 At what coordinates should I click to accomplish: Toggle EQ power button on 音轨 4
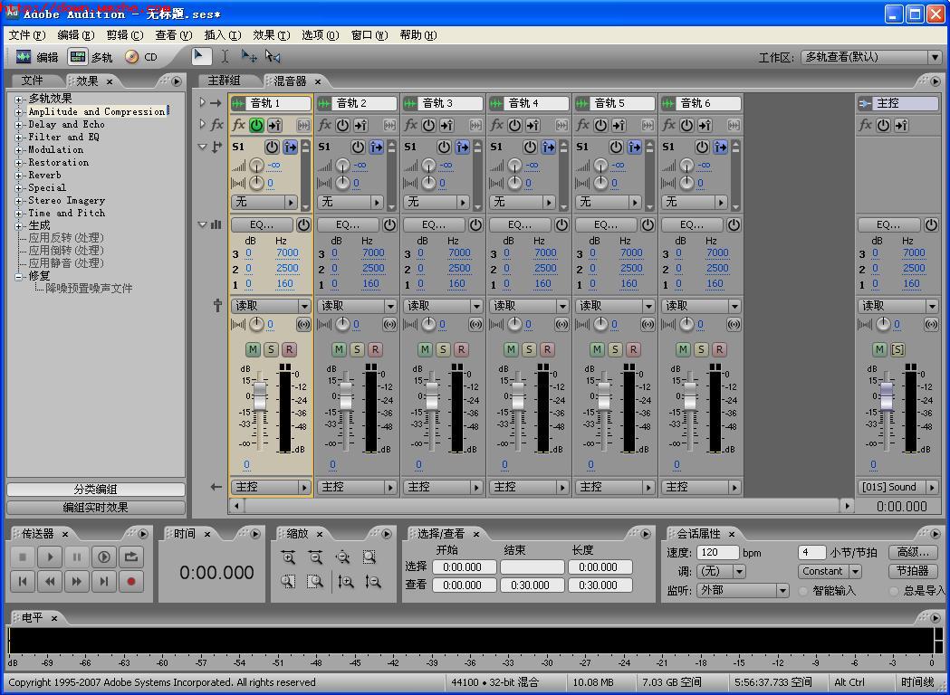[561, 224]
